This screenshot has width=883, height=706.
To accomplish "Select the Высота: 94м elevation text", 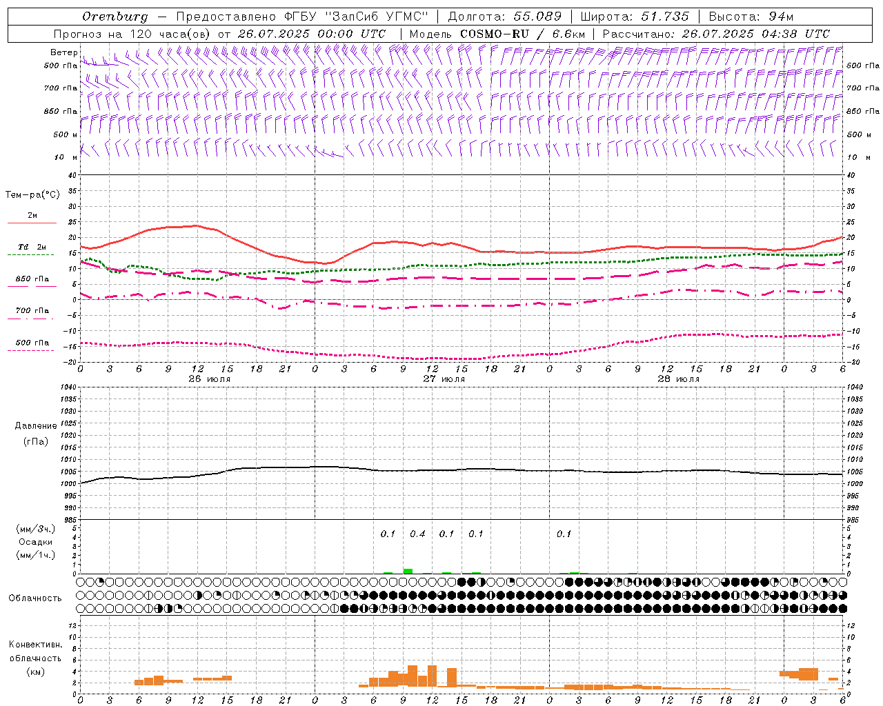I will click(x=751, y=16).
